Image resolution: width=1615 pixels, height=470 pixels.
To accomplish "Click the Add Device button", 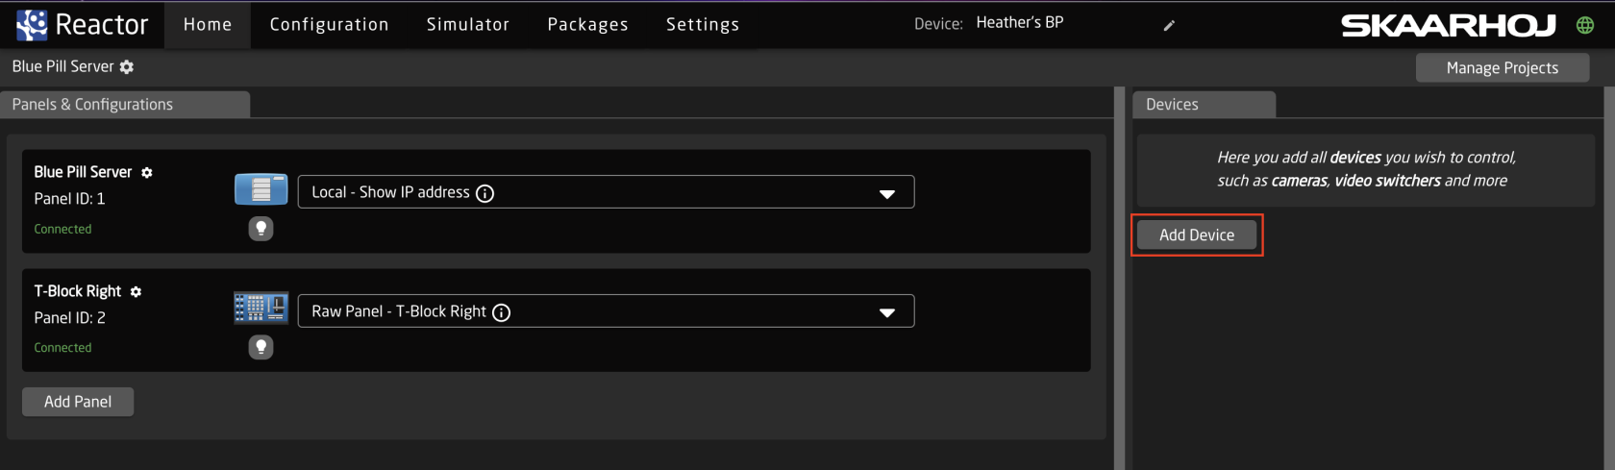I will (x=1197, y=235).
